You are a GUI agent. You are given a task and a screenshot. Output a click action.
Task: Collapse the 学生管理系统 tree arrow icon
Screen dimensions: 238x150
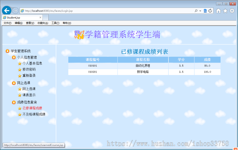click(7, 51)
